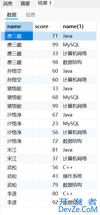This screenshot has width=100, height=215.
Task: Click the name(1) column header
Action: coord(79,27)
